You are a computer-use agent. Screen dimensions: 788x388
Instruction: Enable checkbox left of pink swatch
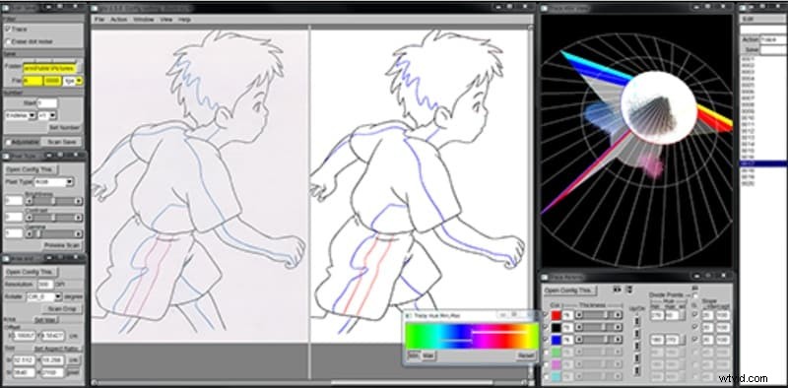(547, 365)
